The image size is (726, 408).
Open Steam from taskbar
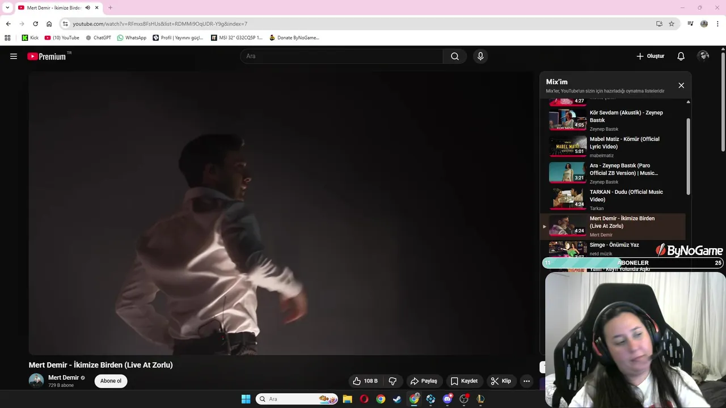coord(397,399)
